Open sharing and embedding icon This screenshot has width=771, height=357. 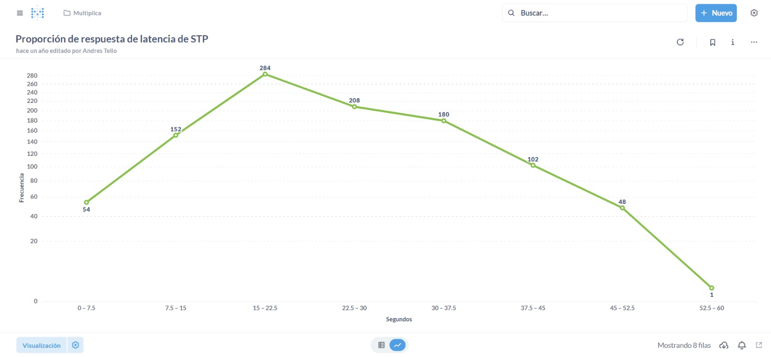[x=759, y=345]
